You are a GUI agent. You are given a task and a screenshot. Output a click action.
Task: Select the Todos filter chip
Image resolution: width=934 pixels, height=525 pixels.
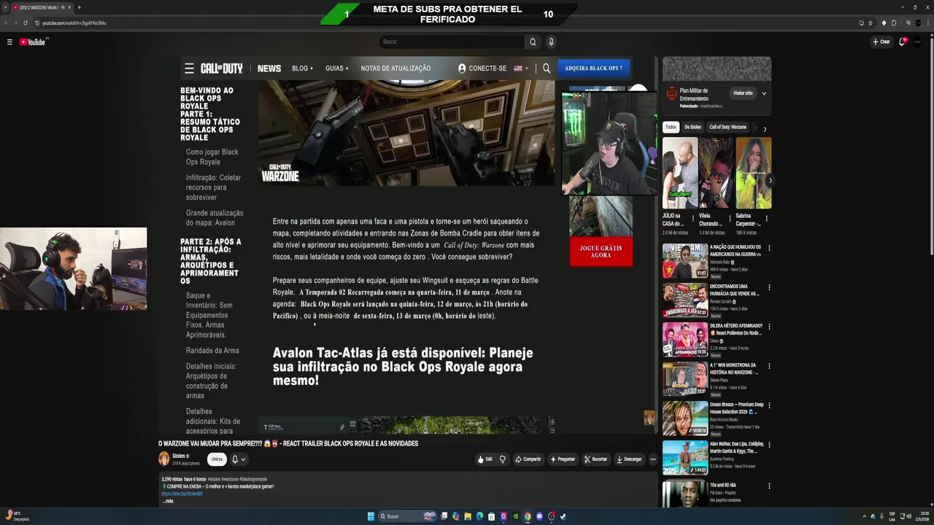pyautogui.click(x=671, y=127)
